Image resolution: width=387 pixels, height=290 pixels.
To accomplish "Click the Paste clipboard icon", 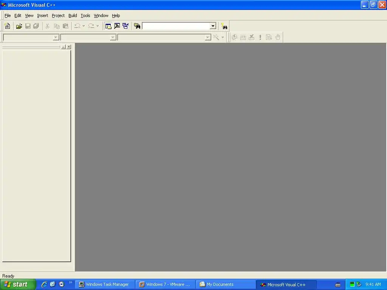I will click(66, 26).
